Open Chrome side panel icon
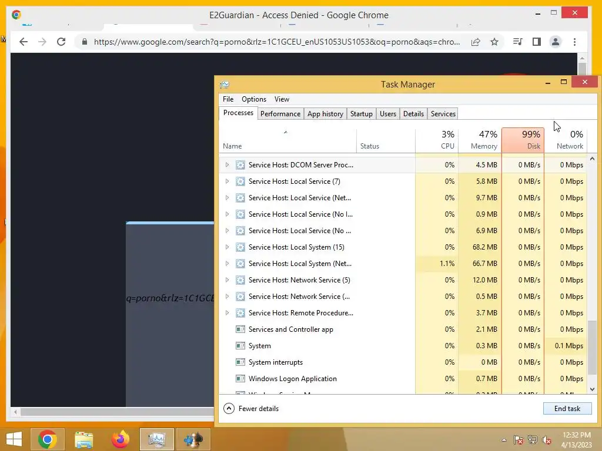This screenshot has height=451, width=602. click(x=536, y=42)
